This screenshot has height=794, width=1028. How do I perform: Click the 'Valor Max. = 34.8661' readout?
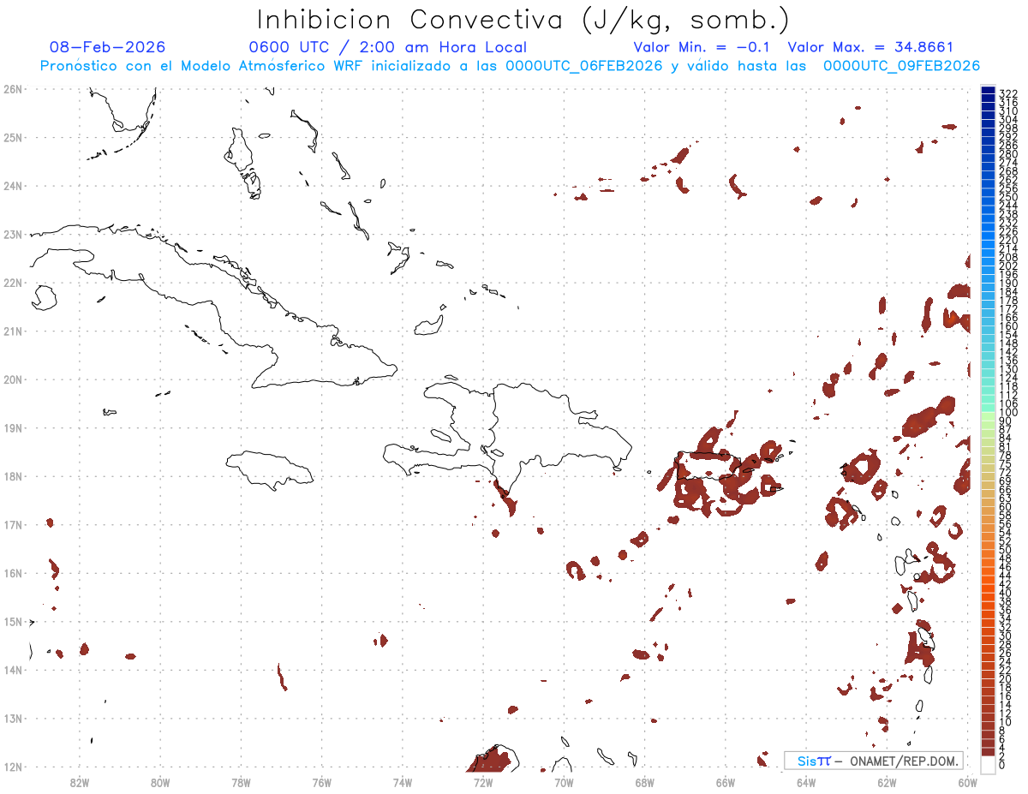pyautogui.click(x=870, y=47)
